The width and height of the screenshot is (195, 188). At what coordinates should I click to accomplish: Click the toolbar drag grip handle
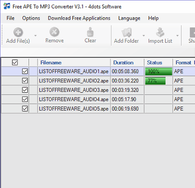2,35
